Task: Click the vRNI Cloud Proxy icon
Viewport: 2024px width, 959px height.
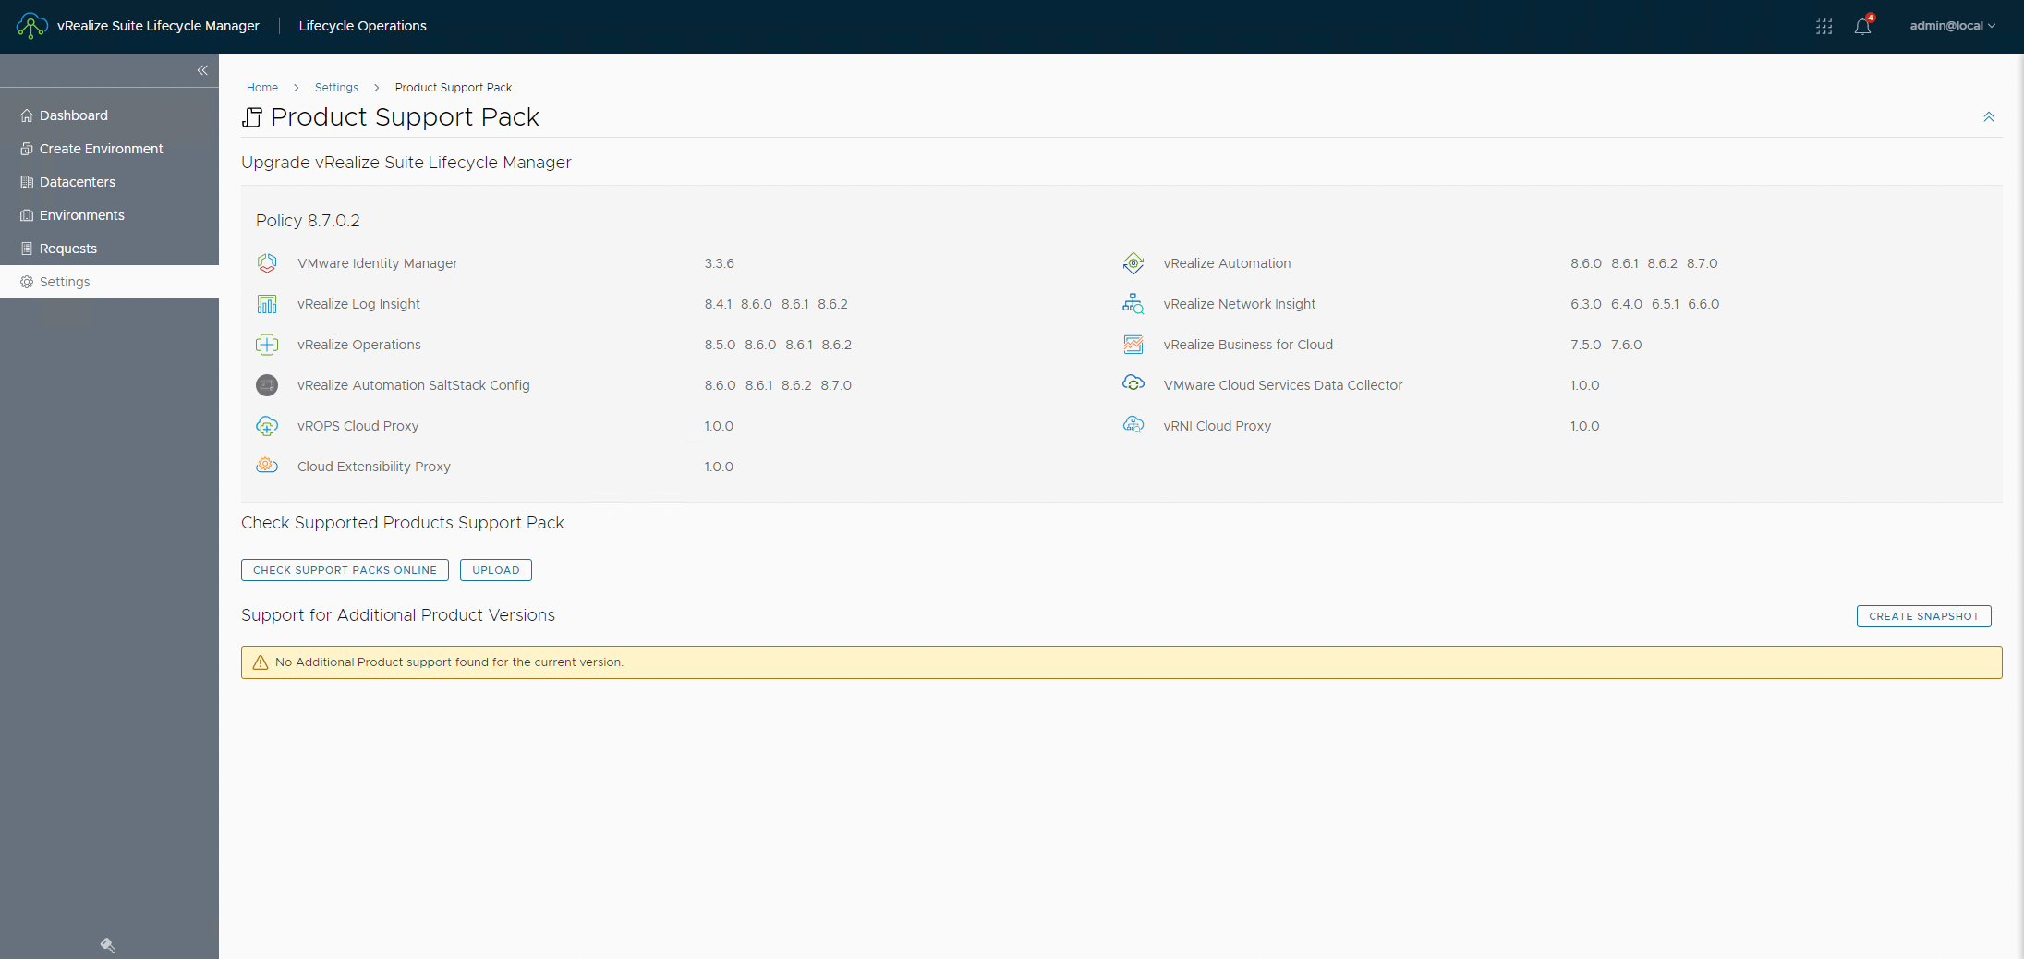Action: (x=1133, y=425)
